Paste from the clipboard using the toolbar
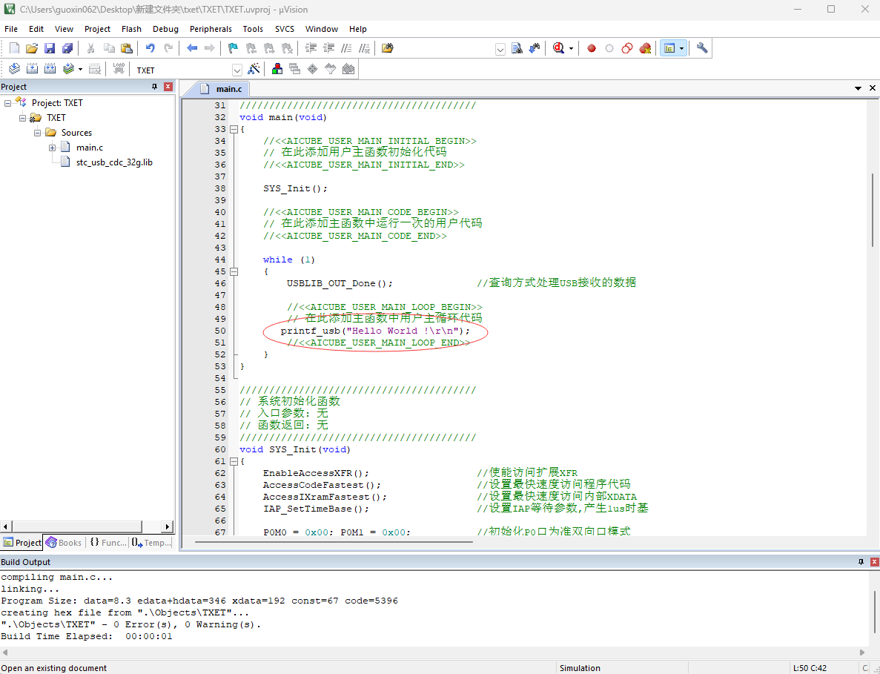 (127, 48)
